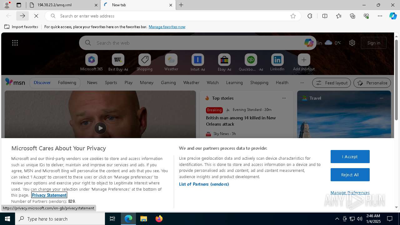Close the New tab tab
This screenshot has height=225, width=400.
tap(171, 5)
